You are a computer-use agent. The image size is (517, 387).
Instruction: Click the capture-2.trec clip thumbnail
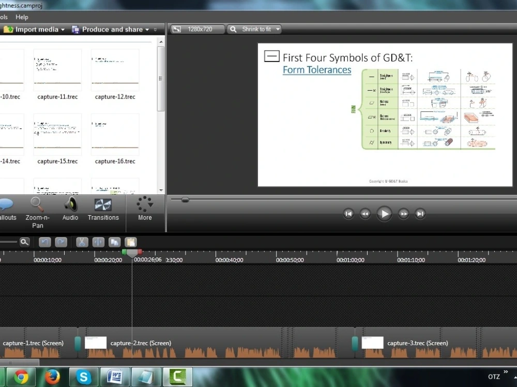(96, 343)
